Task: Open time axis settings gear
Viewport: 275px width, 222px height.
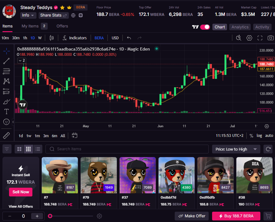Action: pos(267,126)
